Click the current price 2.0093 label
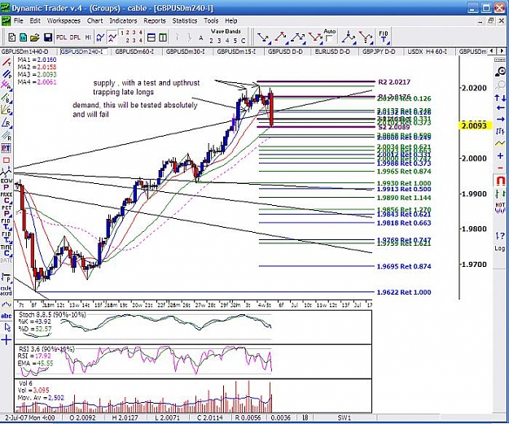Screen dimensions: 509x424 click(475, 125)
